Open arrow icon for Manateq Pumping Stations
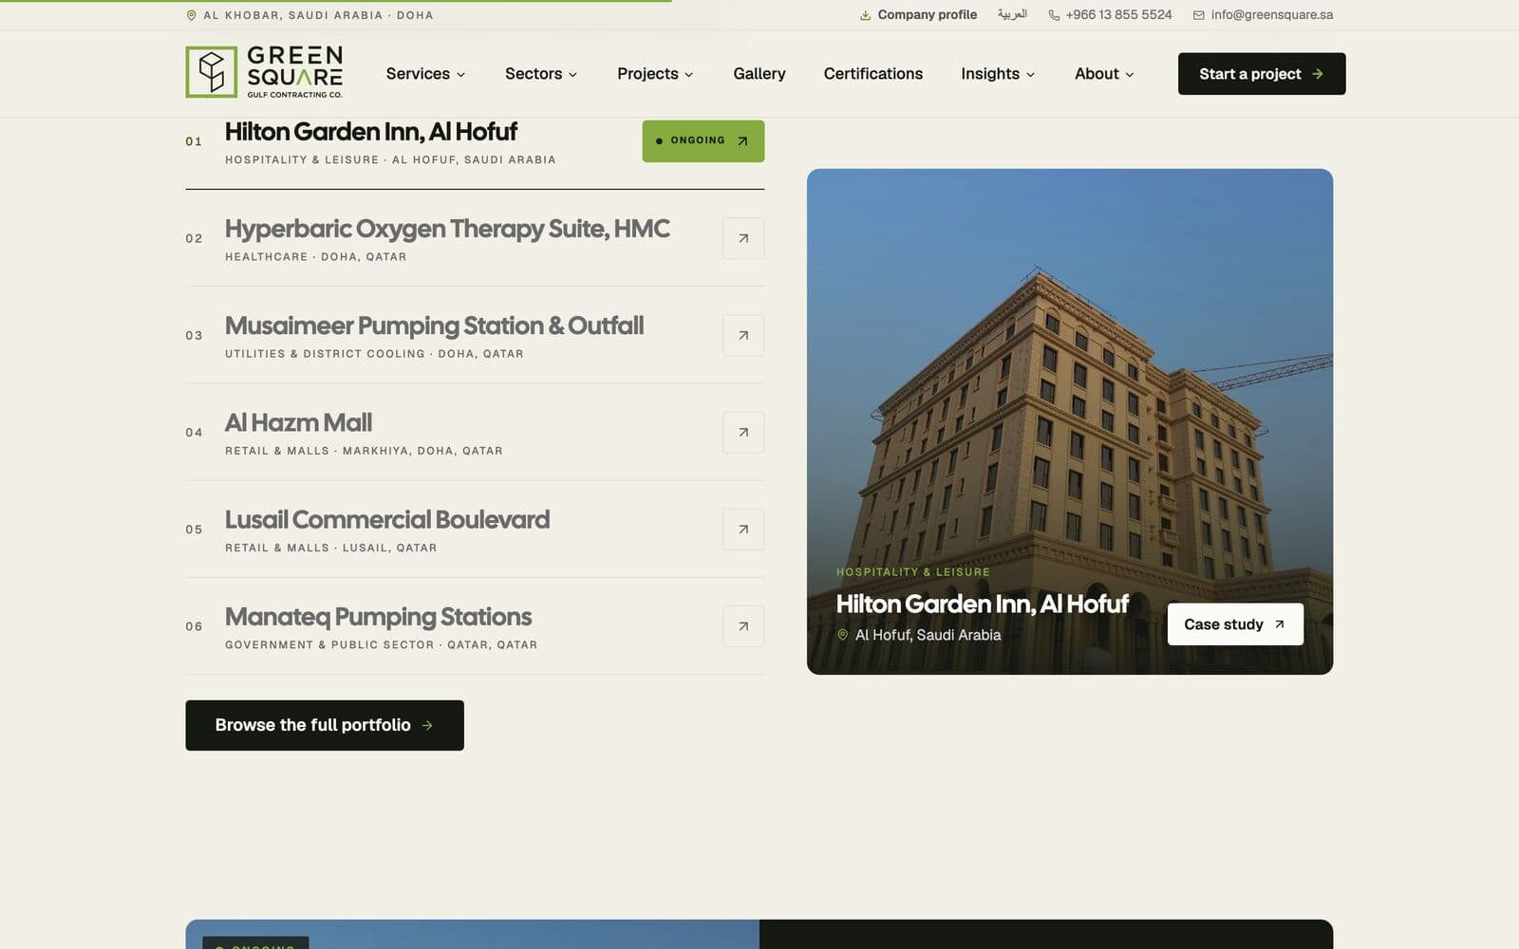The height and width of the screenshot is (949, 1519). pyautogui.click(x=743, y=626)
